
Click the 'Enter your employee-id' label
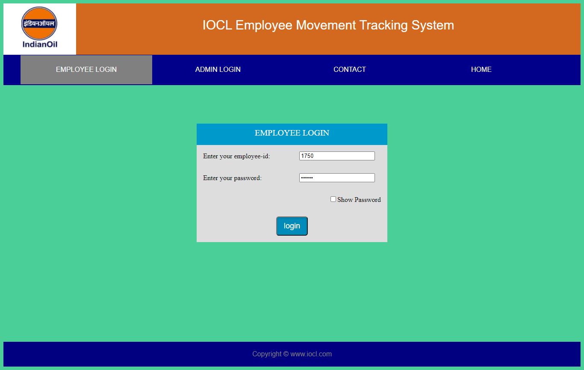236,156
